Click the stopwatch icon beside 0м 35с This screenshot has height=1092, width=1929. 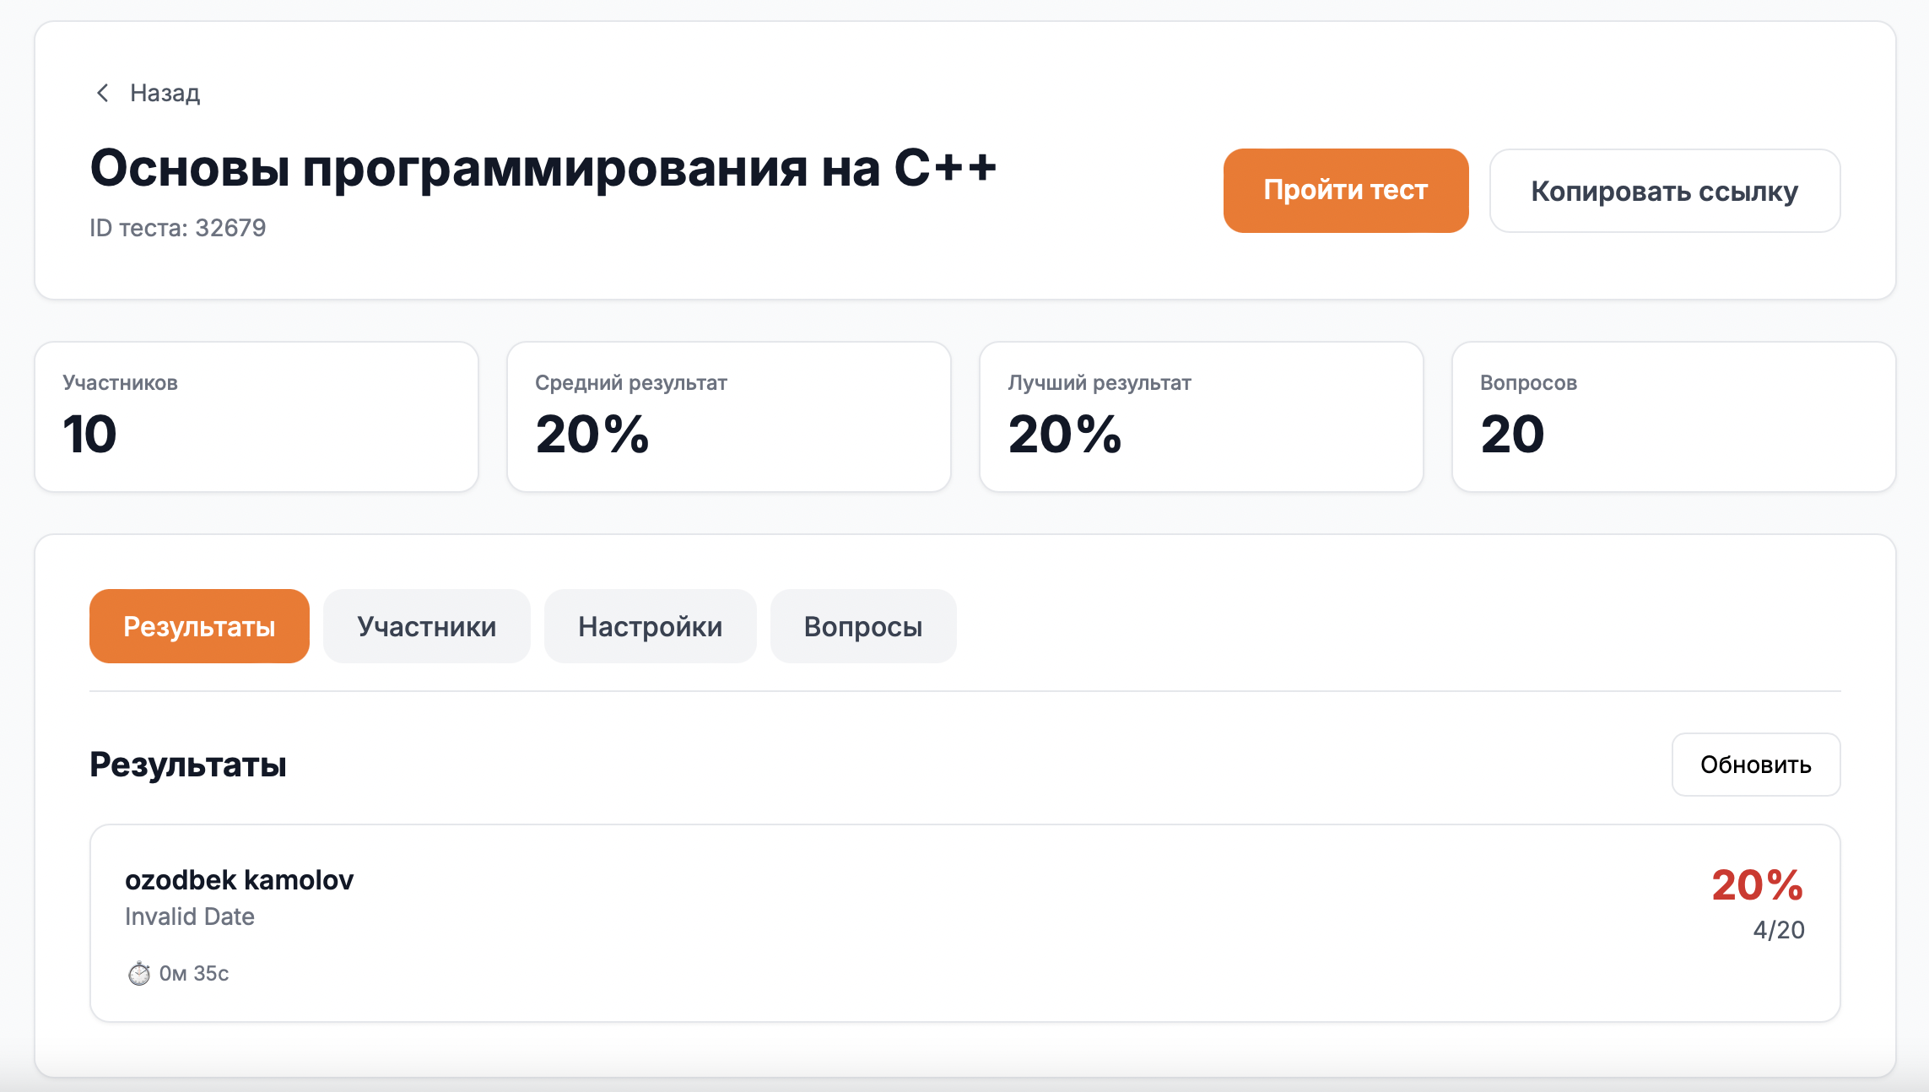click(x=138, y=975)
